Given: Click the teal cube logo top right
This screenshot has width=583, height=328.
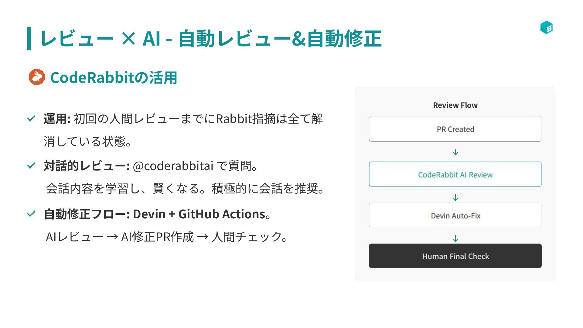Looking at the screenshot, I should click(x=546, y=28).
